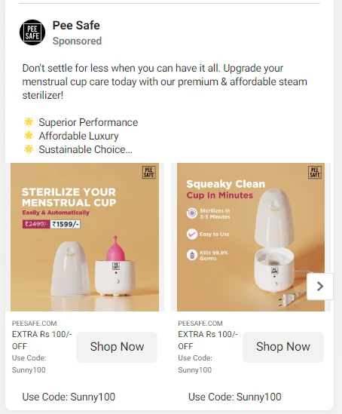Click the Kills 99.9% Germs icon

(x=192, y=256)
